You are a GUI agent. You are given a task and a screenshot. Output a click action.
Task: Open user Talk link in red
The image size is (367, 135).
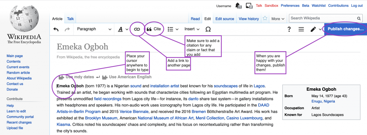(x=259, y=6)
